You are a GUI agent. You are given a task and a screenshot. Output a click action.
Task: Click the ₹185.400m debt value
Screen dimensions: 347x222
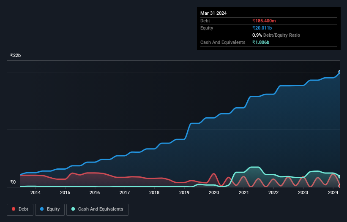point(264,21)
